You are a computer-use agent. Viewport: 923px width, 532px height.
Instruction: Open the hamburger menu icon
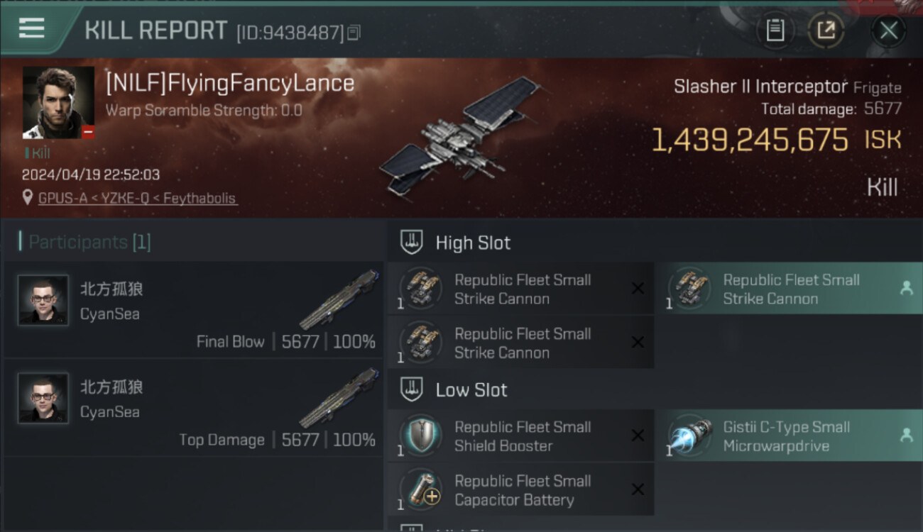[x=31, y=28]
